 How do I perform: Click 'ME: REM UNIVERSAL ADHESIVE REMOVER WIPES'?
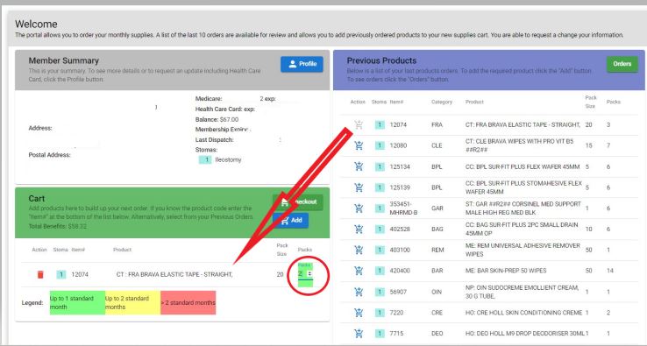tap(523, 250)
